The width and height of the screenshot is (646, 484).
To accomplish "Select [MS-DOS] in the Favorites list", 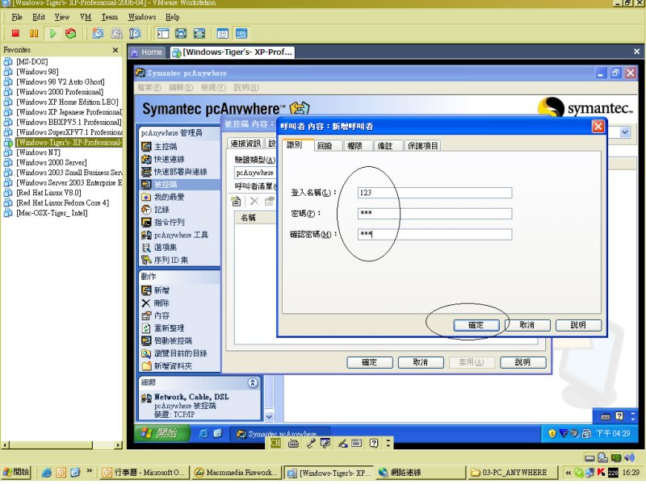I will pos(31,62).
